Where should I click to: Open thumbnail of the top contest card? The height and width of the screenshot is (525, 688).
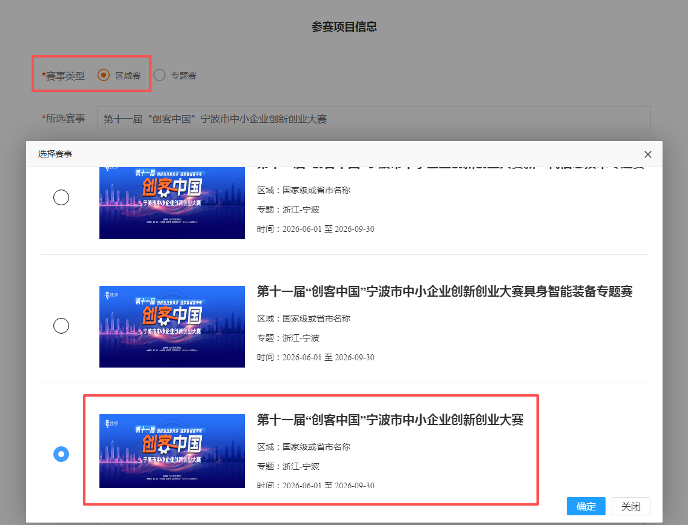tap(172, 203)
